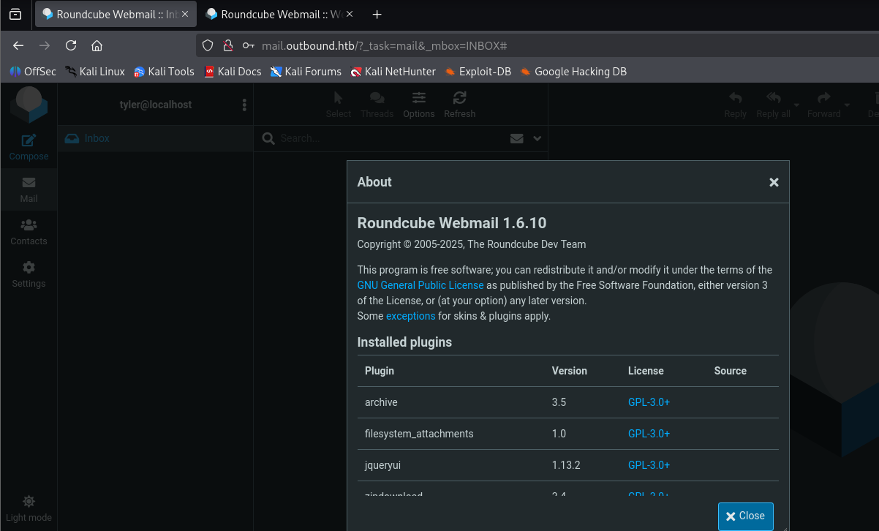Image resolution: width=879 pixels, height=531 pixels.
Task: Open the GNU General Public License link
Action: (420, 285)
